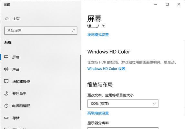Expand the scaling dropdown using its chevron arrow
This screenshot has width=185, height=129.
(154, 104)
